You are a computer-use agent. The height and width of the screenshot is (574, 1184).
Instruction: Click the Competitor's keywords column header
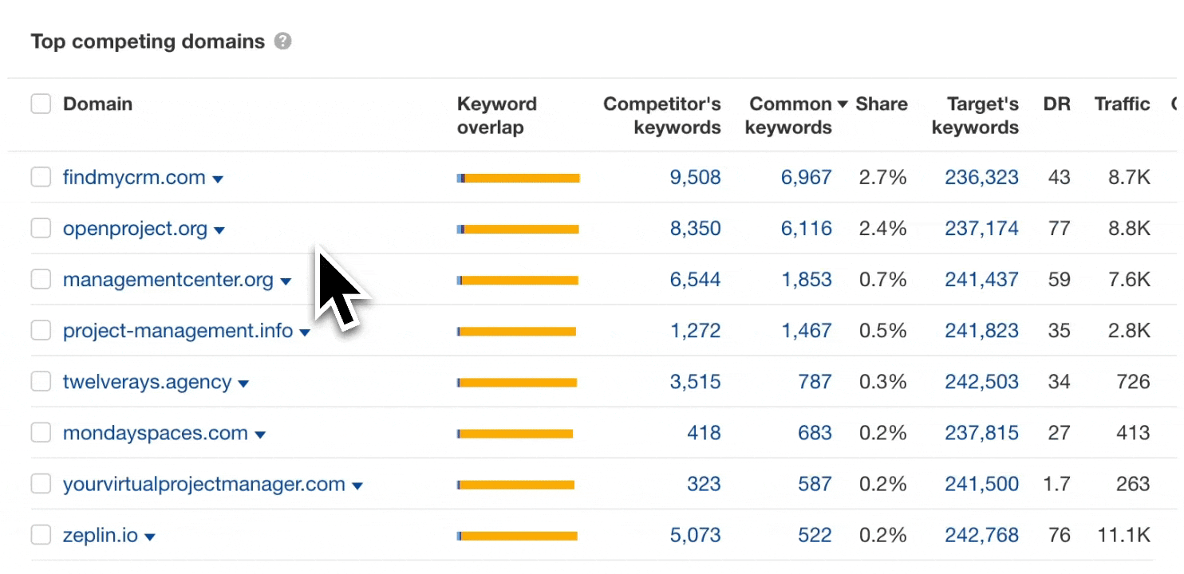[x=662, y=116]
